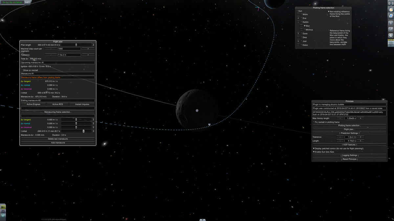Screen dimensions: 394x221
Task: Click the MET clock mode label
Action: (x=27, y=2)
